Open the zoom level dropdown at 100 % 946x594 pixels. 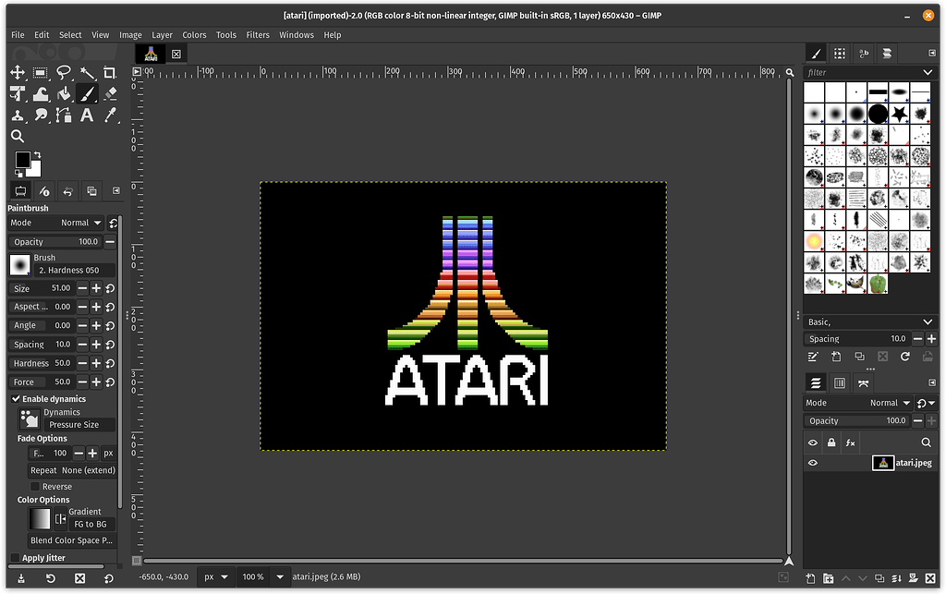[x=280, y=577]
